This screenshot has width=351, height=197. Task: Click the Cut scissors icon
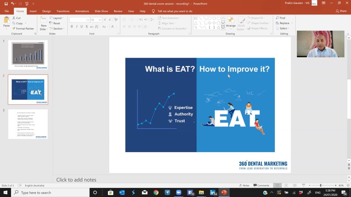[14, 18]
